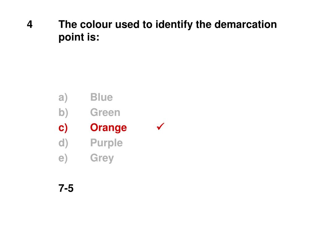This screenshot has height=237, width=316.
Task: Click the red c) option letter
Action: (63, 128)
